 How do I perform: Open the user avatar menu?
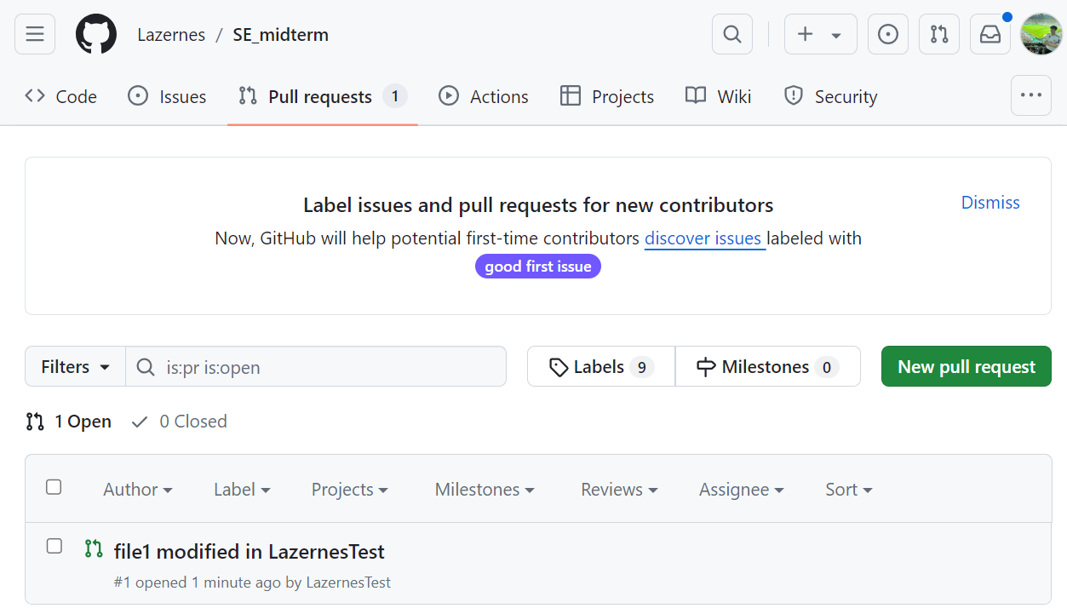[1041, 34]
